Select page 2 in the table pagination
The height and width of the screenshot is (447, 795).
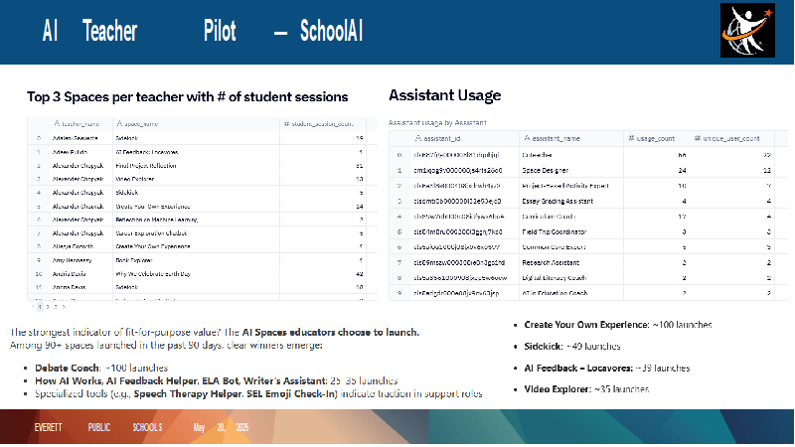pyautogui.click(x=48, y=307)
